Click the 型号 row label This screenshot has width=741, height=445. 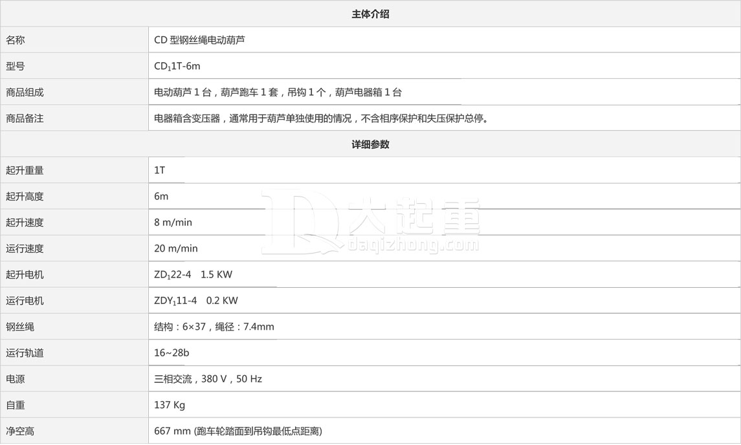[15, 66]
